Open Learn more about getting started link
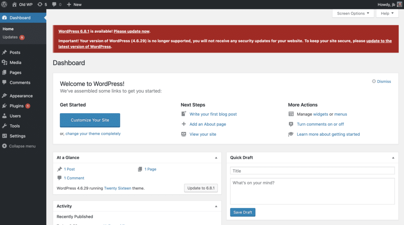The image size is (404, 225). pyautogui.click(x=328, y=134)
